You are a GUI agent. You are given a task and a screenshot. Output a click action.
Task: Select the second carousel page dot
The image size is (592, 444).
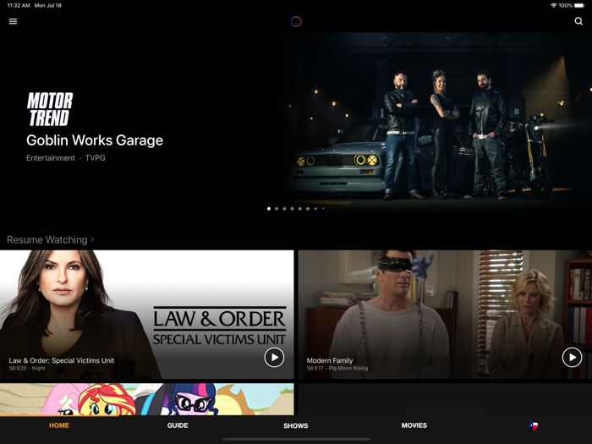(x=277, y=208)
